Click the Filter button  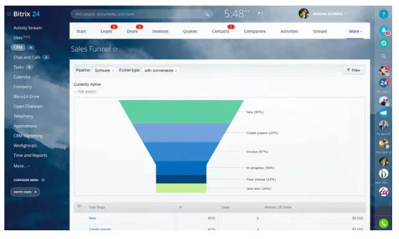(354, 70)
